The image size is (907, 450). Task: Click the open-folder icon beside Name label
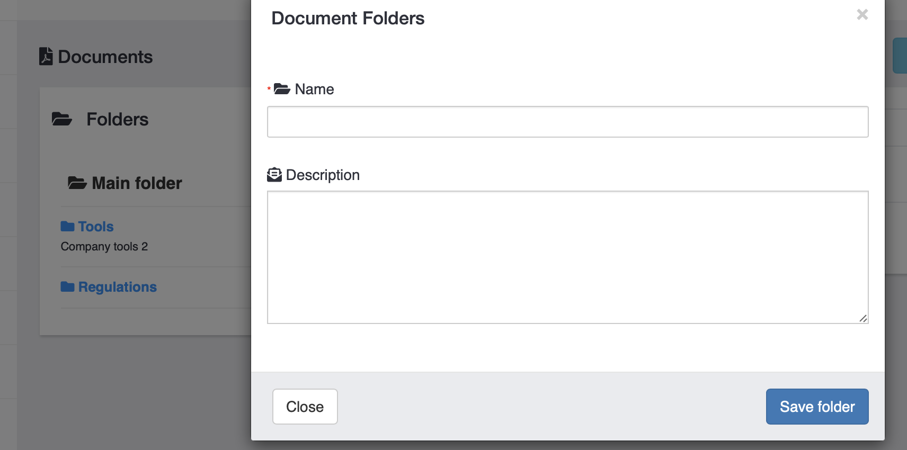(x=282, y=89)
